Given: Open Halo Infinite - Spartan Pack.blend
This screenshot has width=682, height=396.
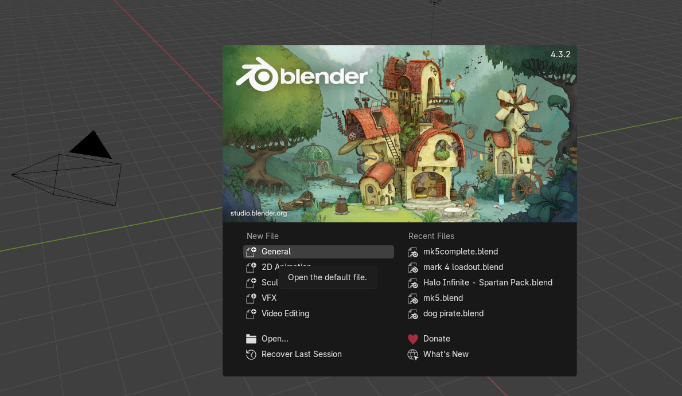Looking at the screenshot, I should tap(480, 283).
